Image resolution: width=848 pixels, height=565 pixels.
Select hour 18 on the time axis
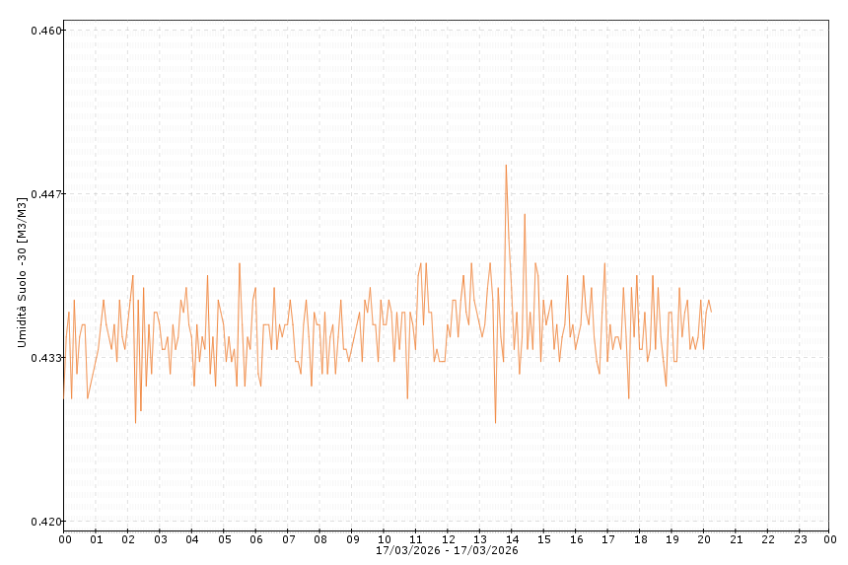point(640,539)
